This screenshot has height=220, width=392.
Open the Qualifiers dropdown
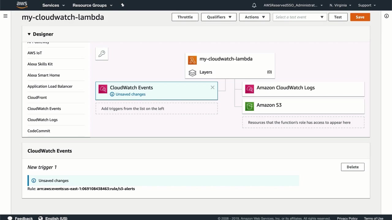coord(219,17)
